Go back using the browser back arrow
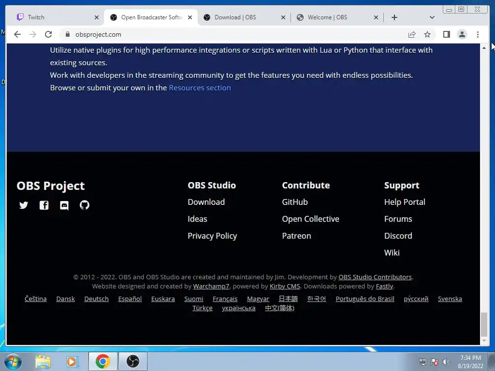 [x=17, y=34]
